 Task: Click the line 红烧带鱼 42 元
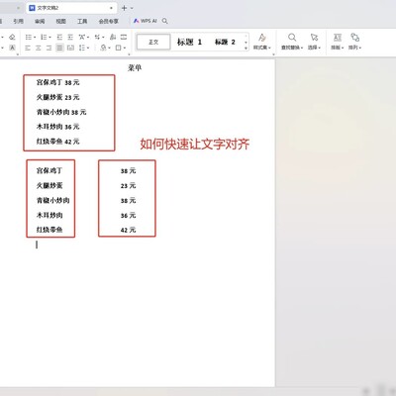(x=58, y=142)
